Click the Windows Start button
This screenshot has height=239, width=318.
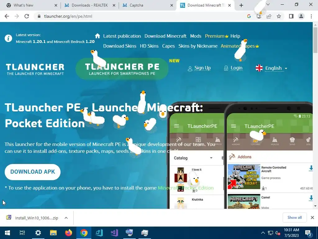(x=7, y=233)
